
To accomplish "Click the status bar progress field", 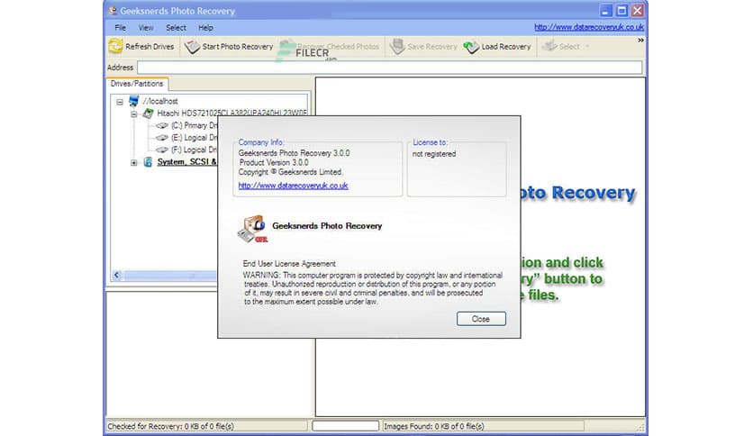I will 345,426.
